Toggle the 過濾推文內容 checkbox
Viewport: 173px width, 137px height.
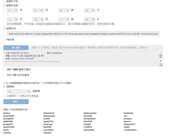point(4,1)
